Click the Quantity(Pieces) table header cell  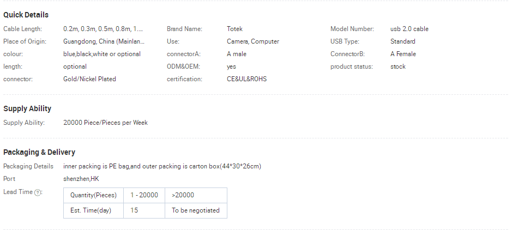pyautogui.click(x=93, y=195)
